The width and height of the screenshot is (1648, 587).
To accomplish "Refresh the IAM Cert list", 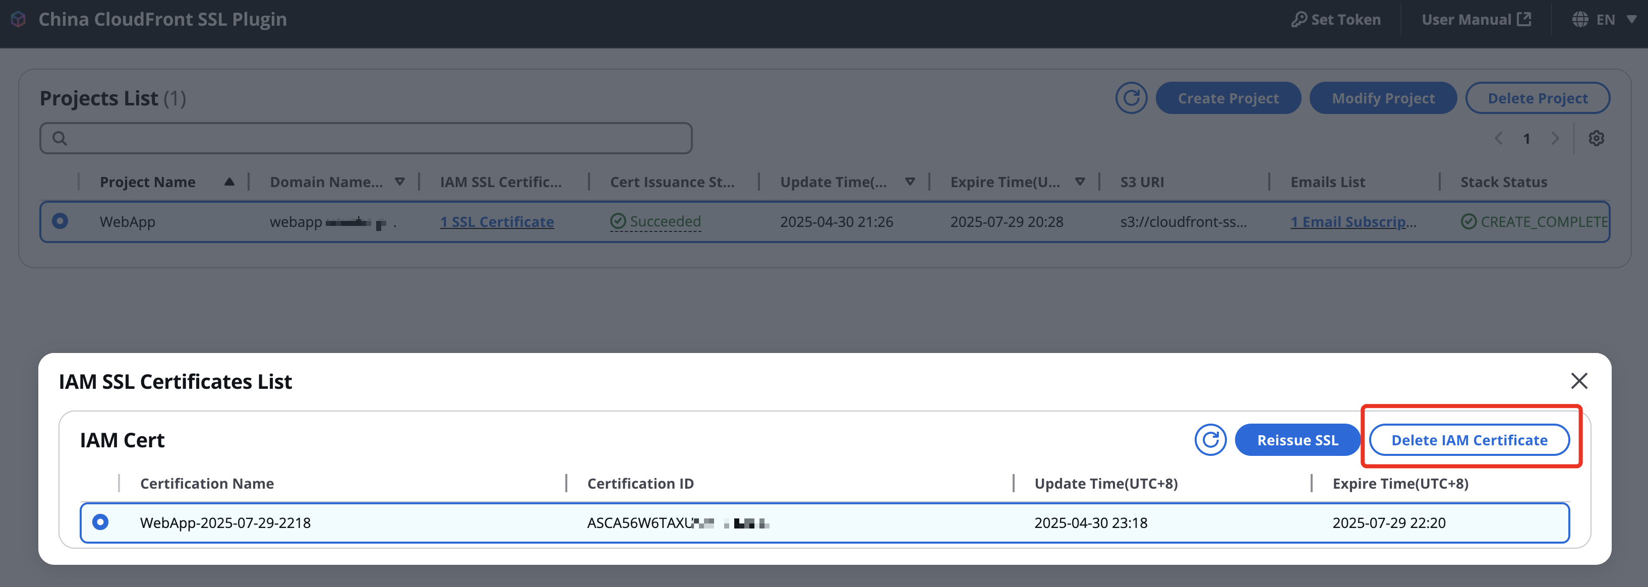I will [1210, 440].
